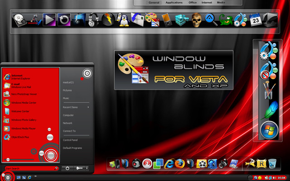Expand the quick launch overflow chevron
The height and width of the screenshot is (181, 290).
coord(35,176)
